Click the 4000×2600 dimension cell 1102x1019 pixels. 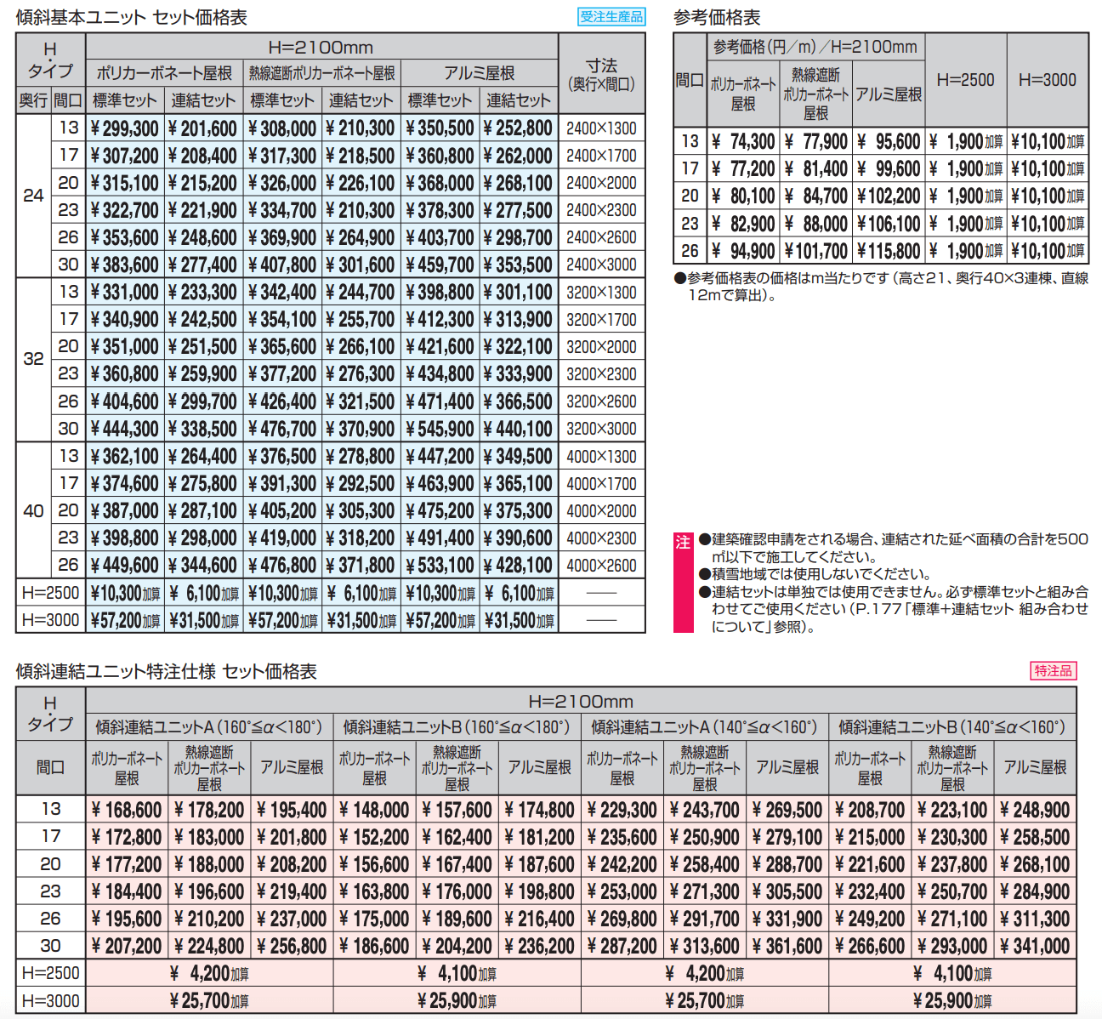601,566
